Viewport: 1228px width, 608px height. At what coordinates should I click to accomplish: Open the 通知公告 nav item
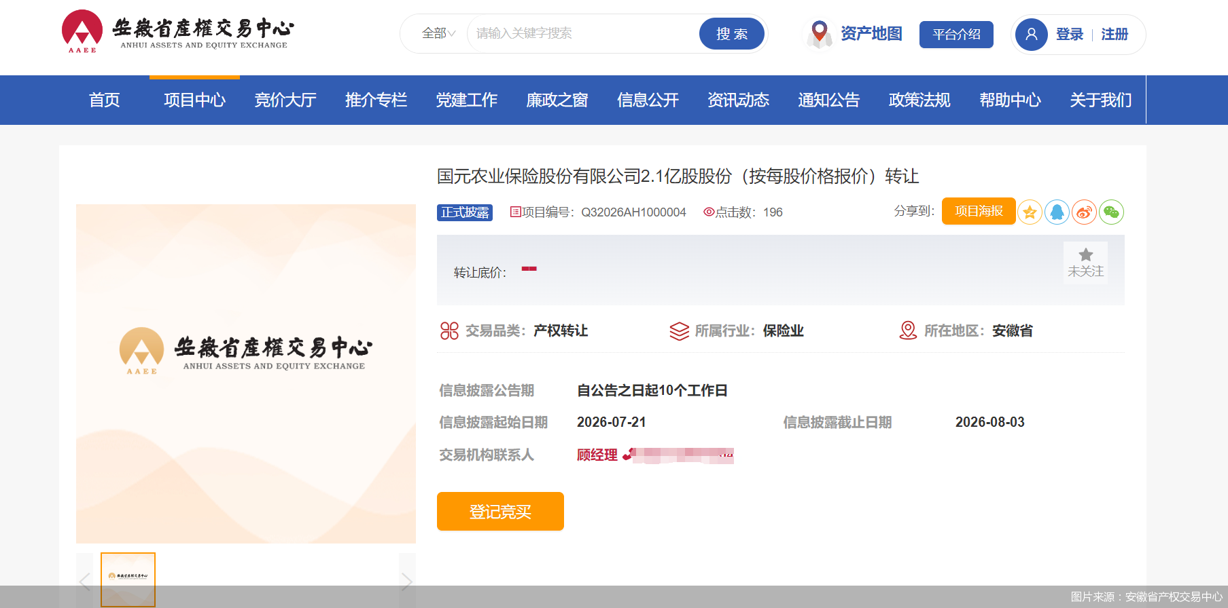pyautogui.click(x=829, y=100)
